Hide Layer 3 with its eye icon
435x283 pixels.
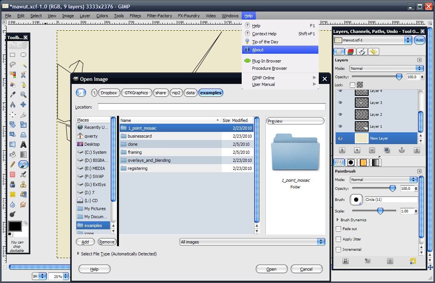click(340, 103)
